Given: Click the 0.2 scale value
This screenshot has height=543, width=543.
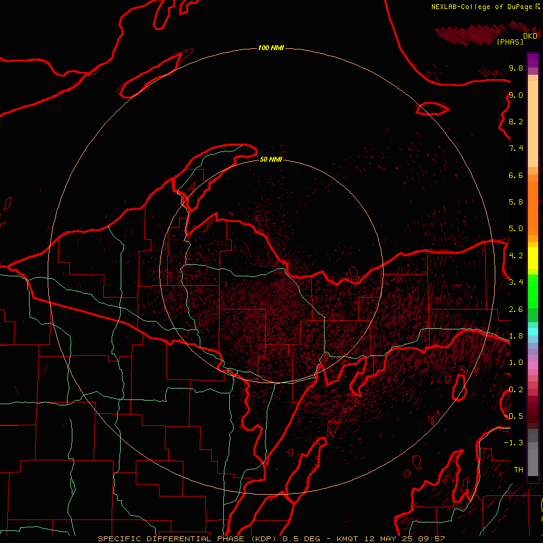Looking at the screenshot, I should 516,390.
